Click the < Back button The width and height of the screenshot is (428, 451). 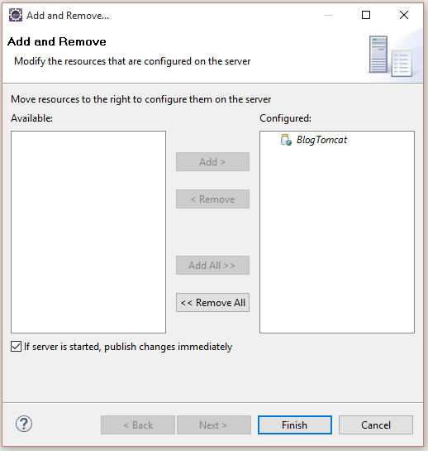click(138, 425)
